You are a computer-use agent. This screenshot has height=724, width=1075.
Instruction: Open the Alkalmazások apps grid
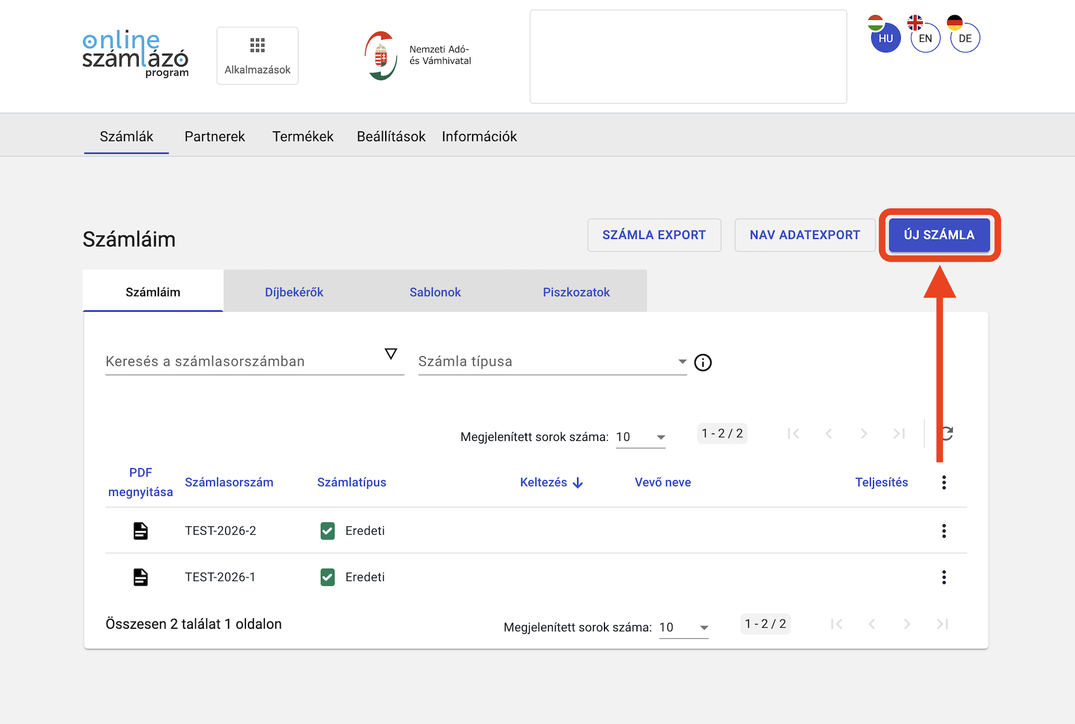257,55
